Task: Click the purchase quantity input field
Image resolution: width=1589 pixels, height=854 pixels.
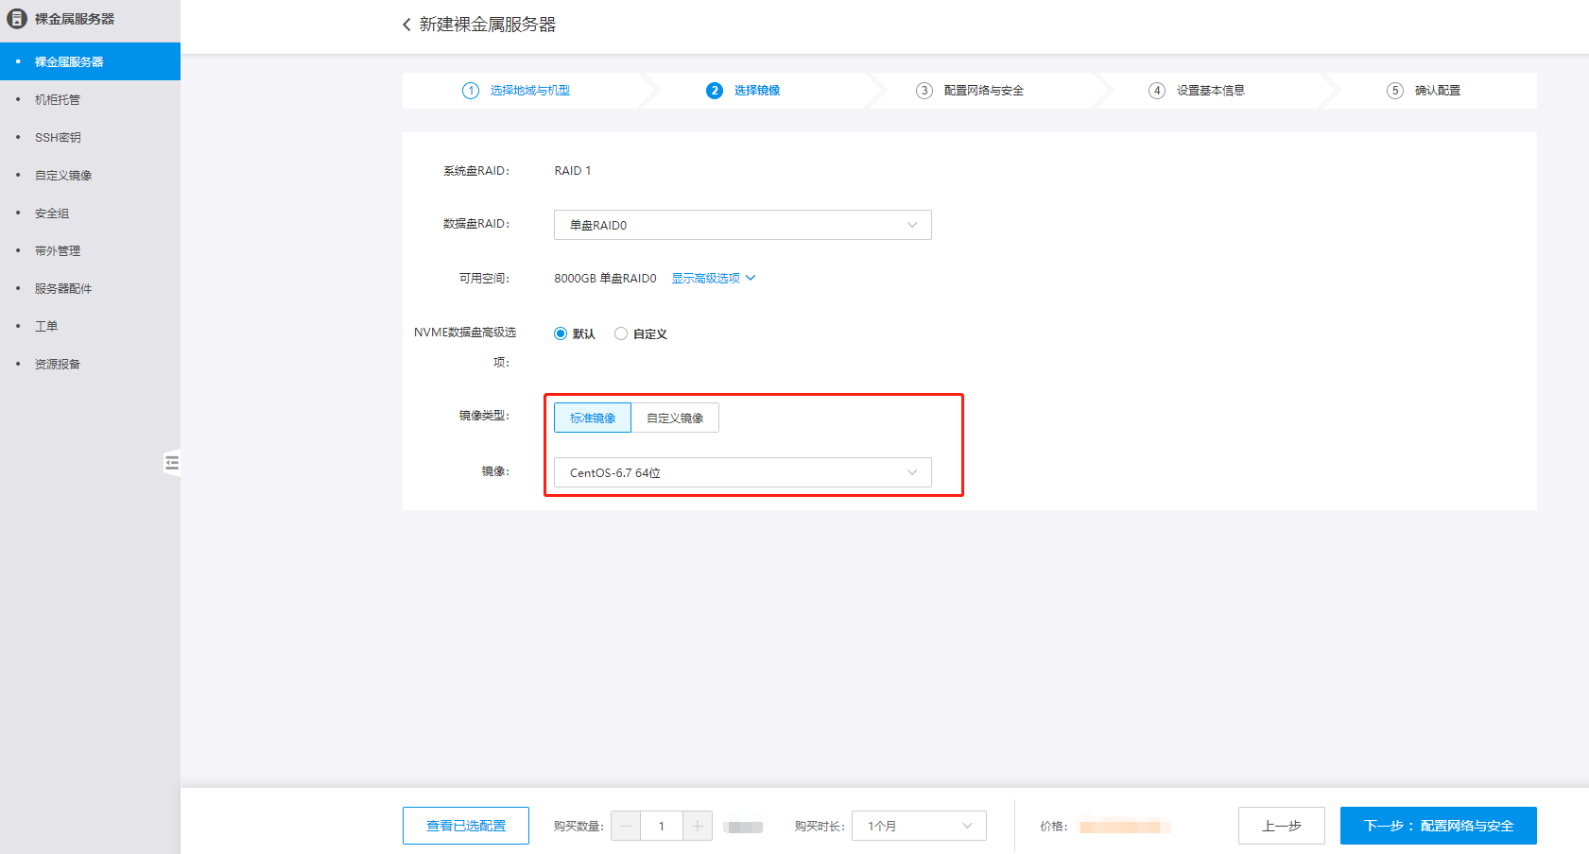Action: 662,826
